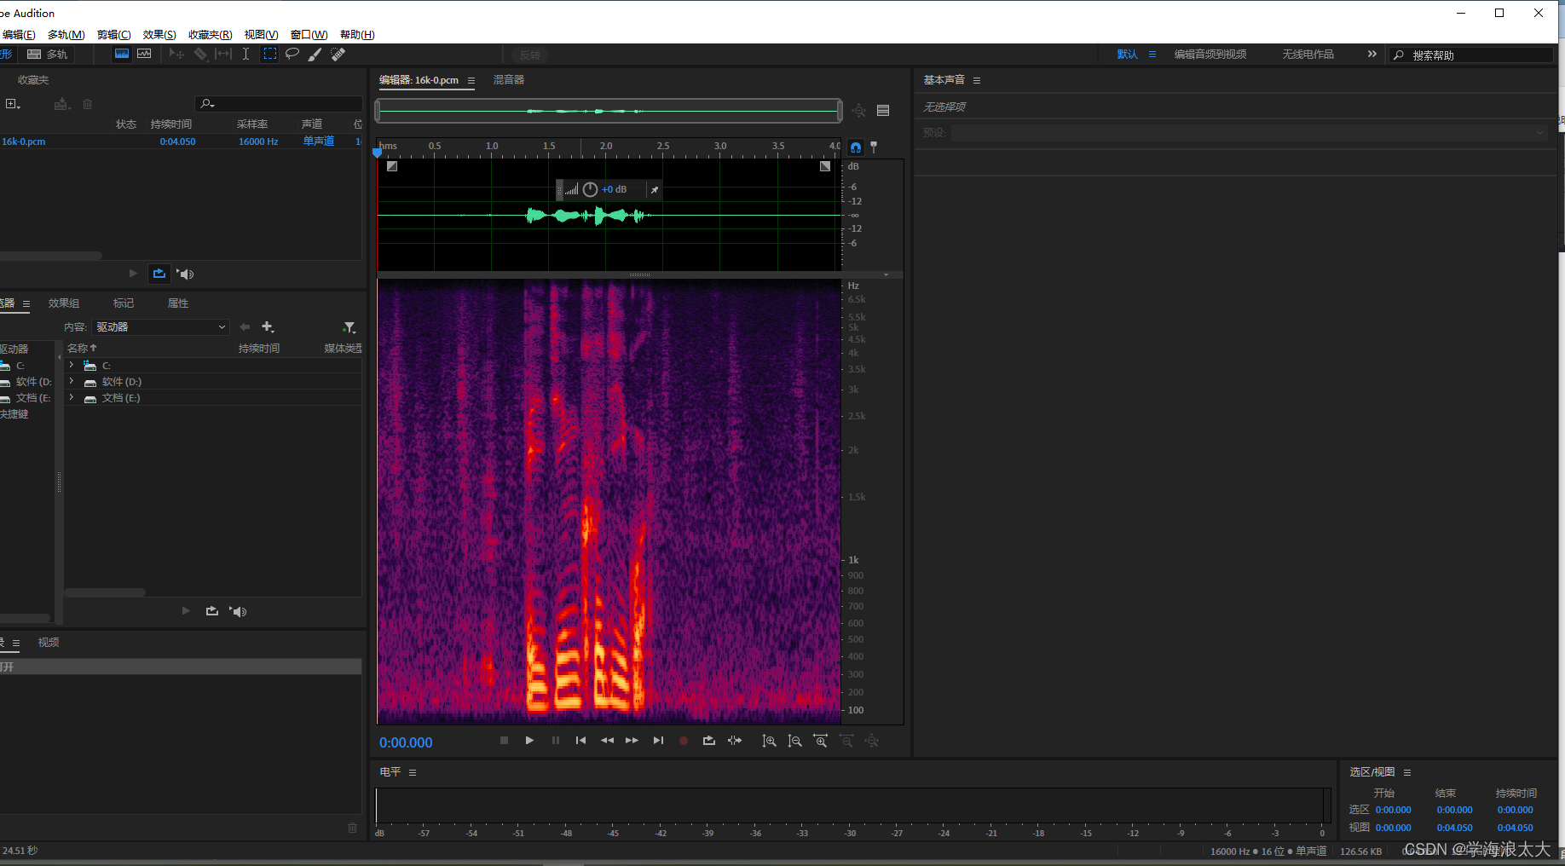Image resolution: width=1565 pixels, height=866 pixels.
Task: Open the 多轨(M) menu
Action: [66, 34]
